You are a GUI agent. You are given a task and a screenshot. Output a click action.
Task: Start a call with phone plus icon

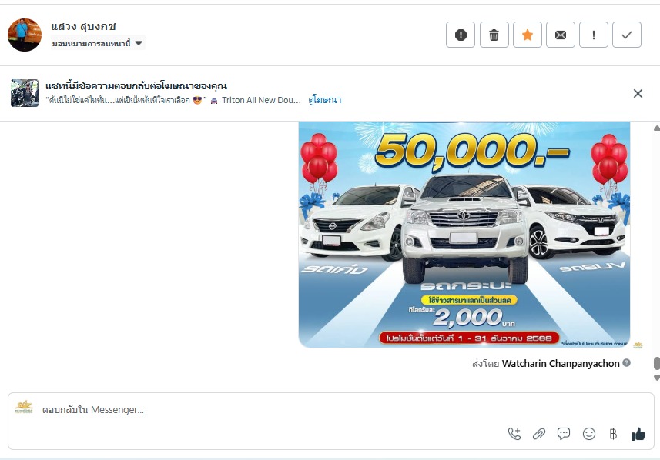(x=514, y=434)
